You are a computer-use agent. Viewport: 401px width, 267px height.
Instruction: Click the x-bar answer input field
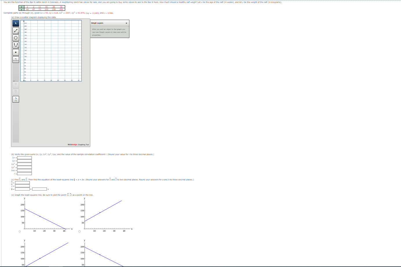point(22,183)
